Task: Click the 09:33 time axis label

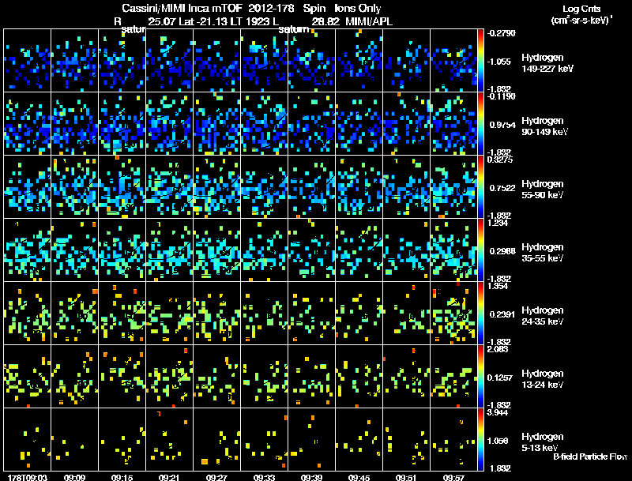Action: coord(264,477)
